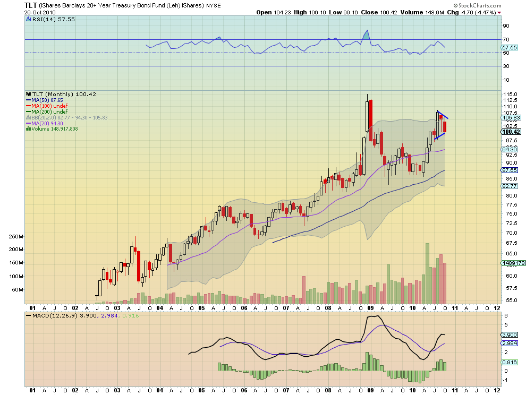The width and height of the screenshot is (526, 395).
Task: Click the 50M volume axis label
Action: pos(18,290)
